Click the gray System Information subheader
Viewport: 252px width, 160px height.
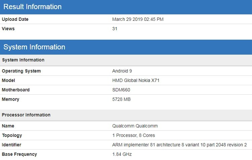click(x=23, y=60)
